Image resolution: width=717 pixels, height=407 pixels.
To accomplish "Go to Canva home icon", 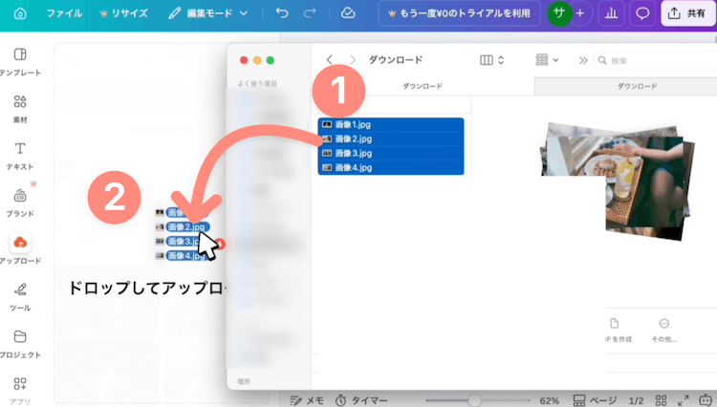I will [20, 13].
